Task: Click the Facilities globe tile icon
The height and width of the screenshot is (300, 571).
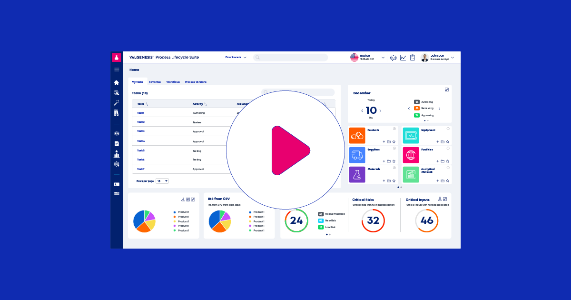Action: coord(411,155)
